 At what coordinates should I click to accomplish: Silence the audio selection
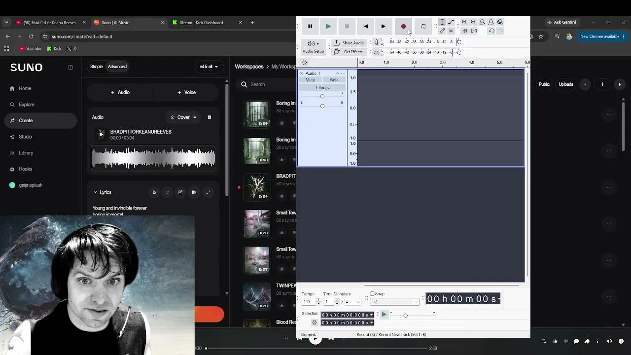(474, 31)
